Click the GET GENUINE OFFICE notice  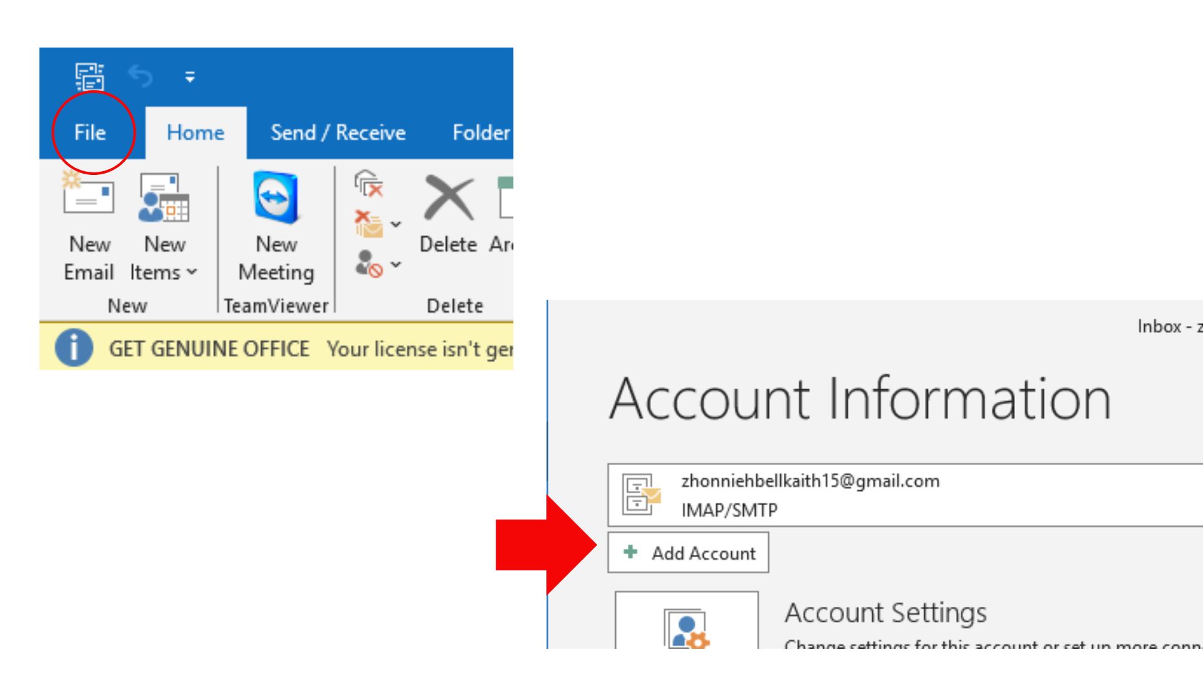(209, 349)
